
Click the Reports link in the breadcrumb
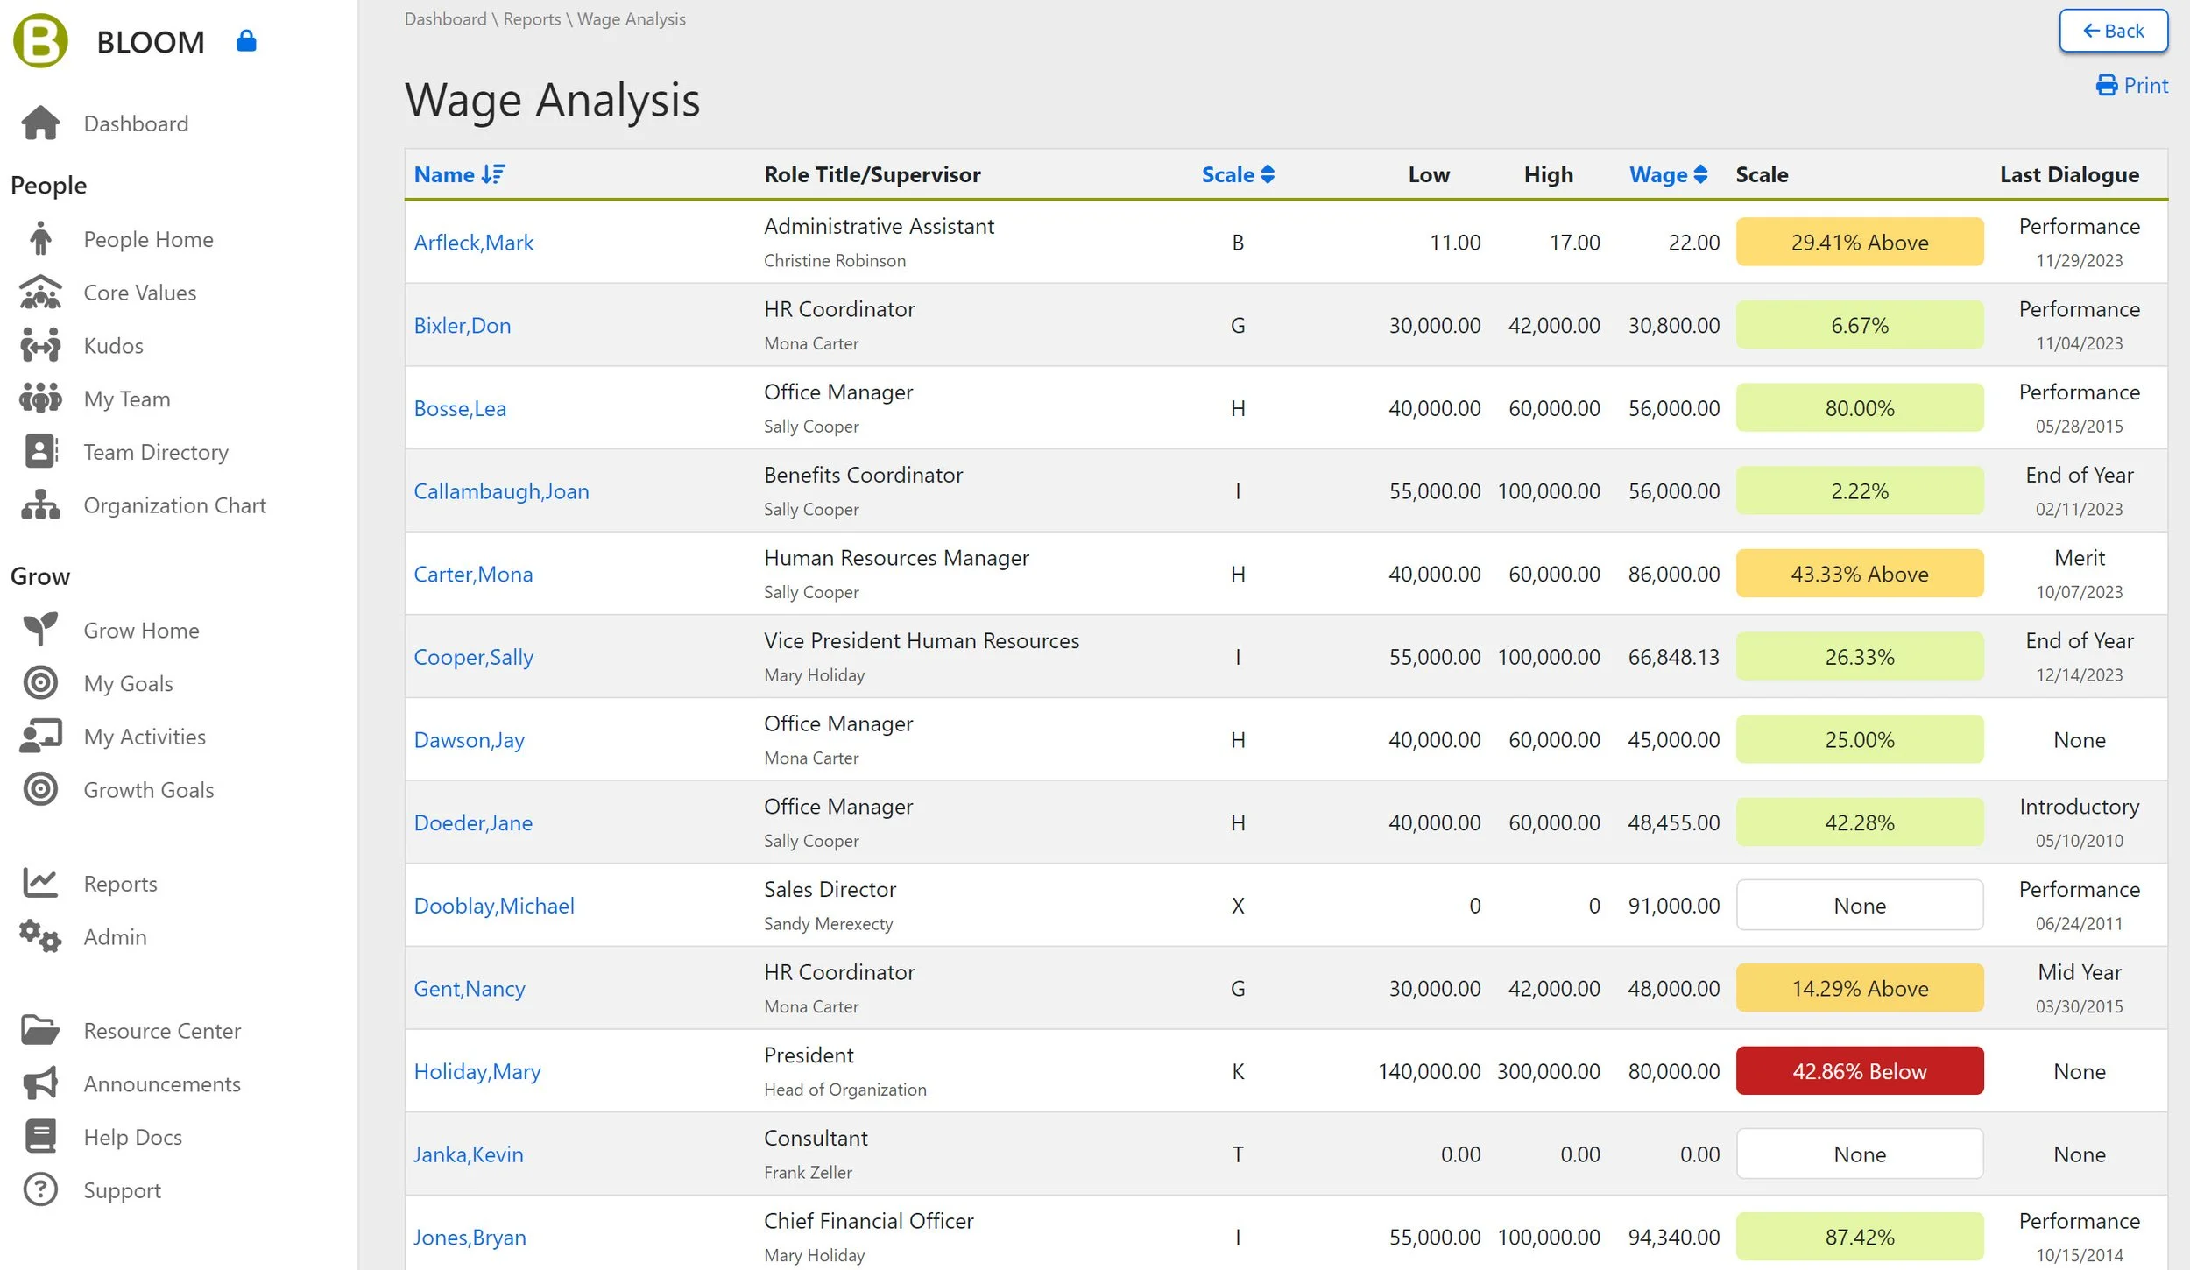tap(532, 19)
